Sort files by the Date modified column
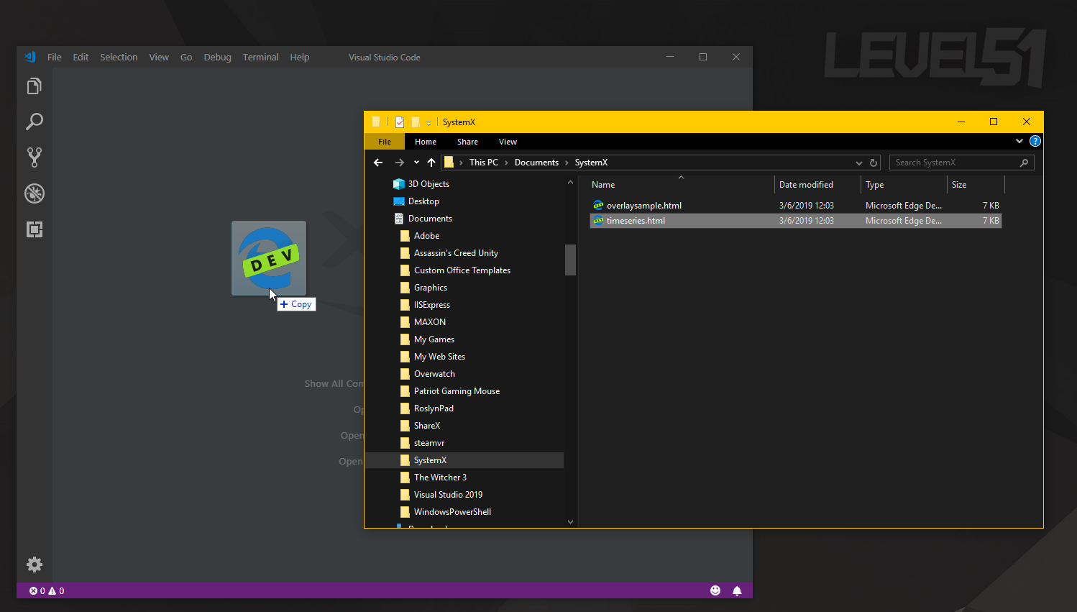 point(806,185)
